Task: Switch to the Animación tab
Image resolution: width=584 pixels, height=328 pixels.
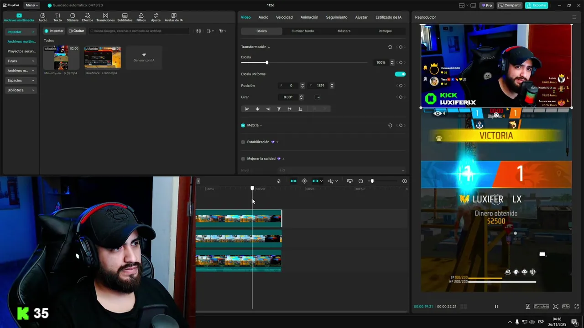Action: [x=309, y=17]
